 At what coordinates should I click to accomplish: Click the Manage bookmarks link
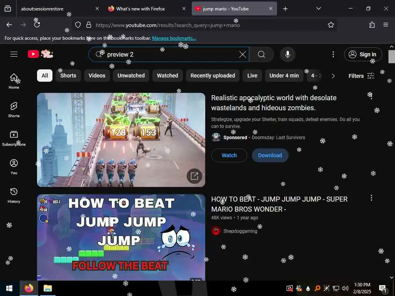pos(174,38)
